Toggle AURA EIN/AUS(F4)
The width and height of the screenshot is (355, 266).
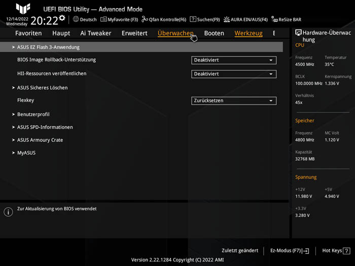249,19
